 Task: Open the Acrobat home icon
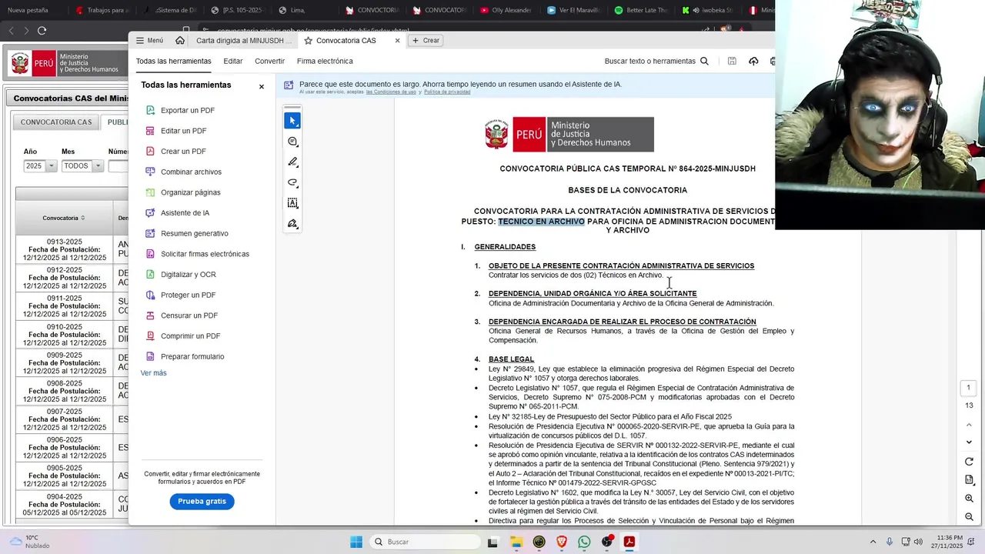(179, 40)
